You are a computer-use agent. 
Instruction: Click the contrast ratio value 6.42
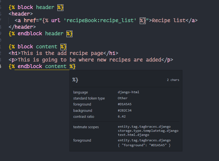(122, 116)
